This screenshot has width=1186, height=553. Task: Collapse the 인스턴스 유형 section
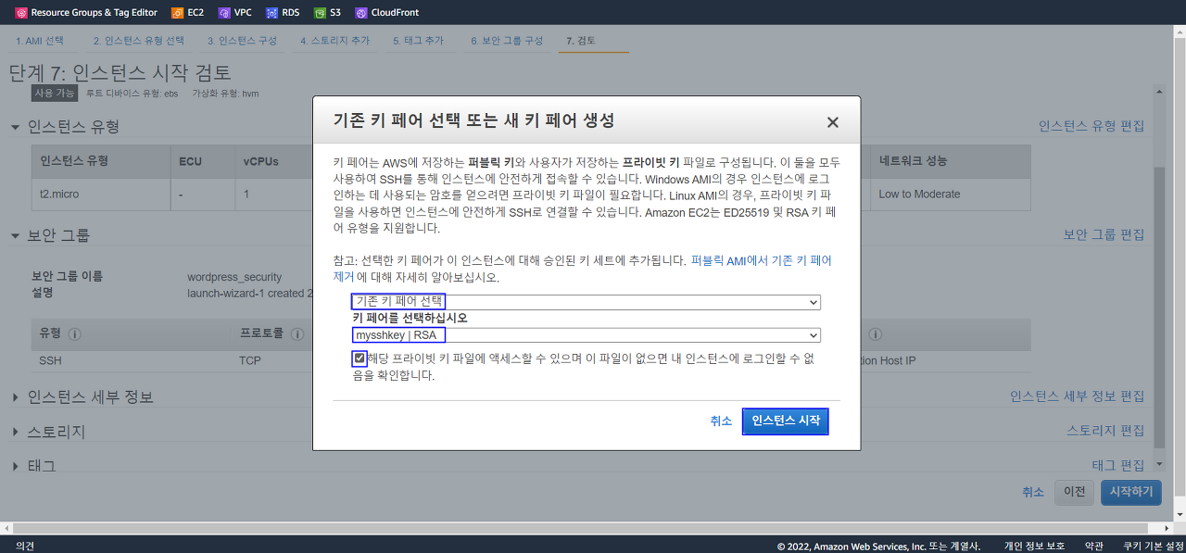click(16, 127)
